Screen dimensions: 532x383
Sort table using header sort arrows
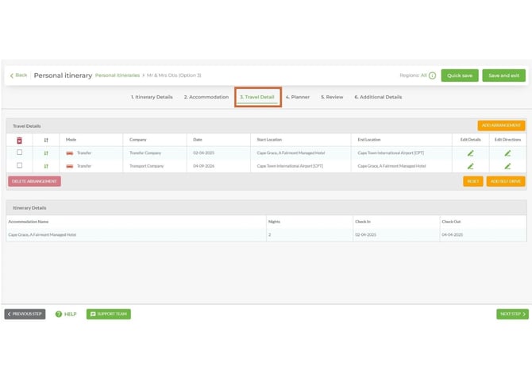coord(46,140)
